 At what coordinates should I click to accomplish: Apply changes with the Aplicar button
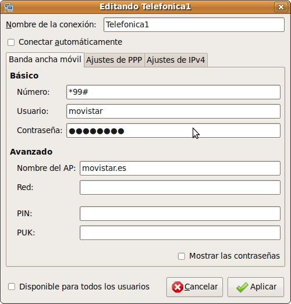(256, 287)
